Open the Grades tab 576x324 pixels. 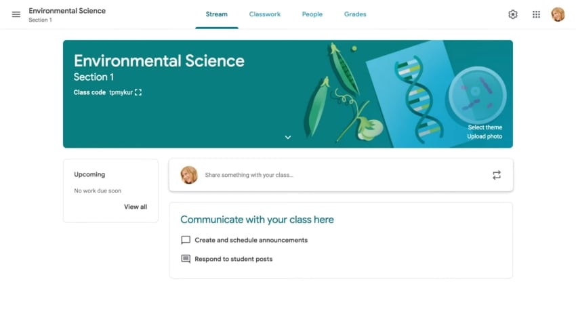click(x=355, y=14)
